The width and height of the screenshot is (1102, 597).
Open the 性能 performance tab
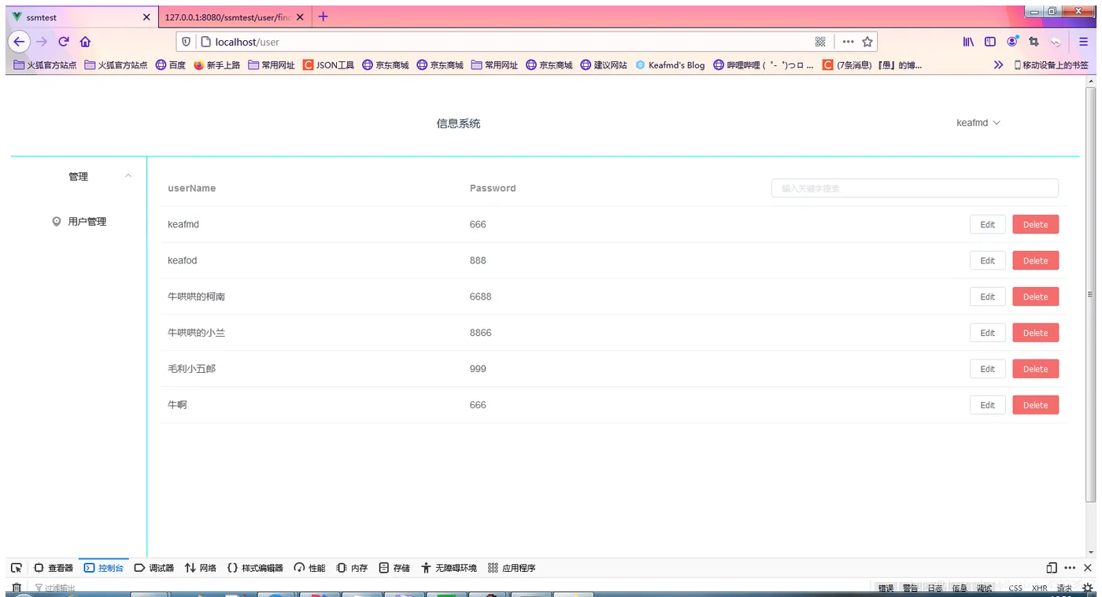point(309,568)
